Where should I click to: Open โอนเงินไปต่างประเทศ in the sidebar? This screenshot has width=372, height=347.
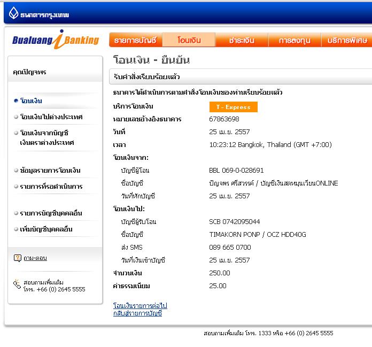pos(51,117)
